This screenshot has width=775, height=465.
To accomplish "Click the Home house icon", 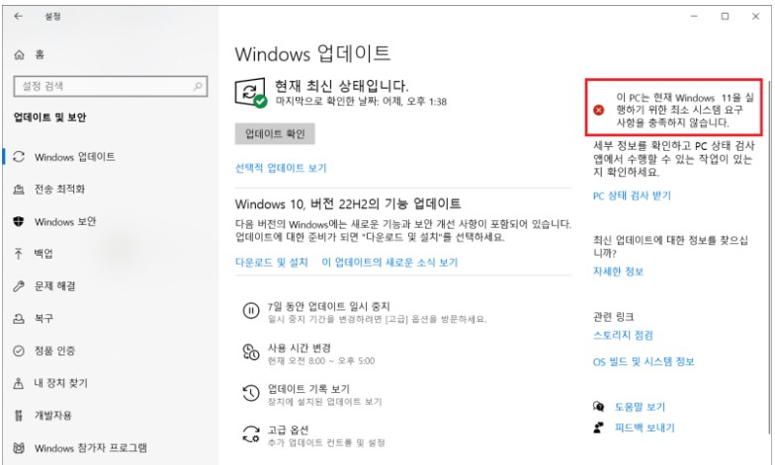I will pos(19,55).
